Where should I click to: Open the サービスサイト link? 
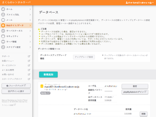tap(9, 65)
